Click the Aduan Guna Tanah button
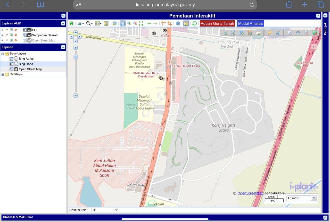 pos(217,23)
